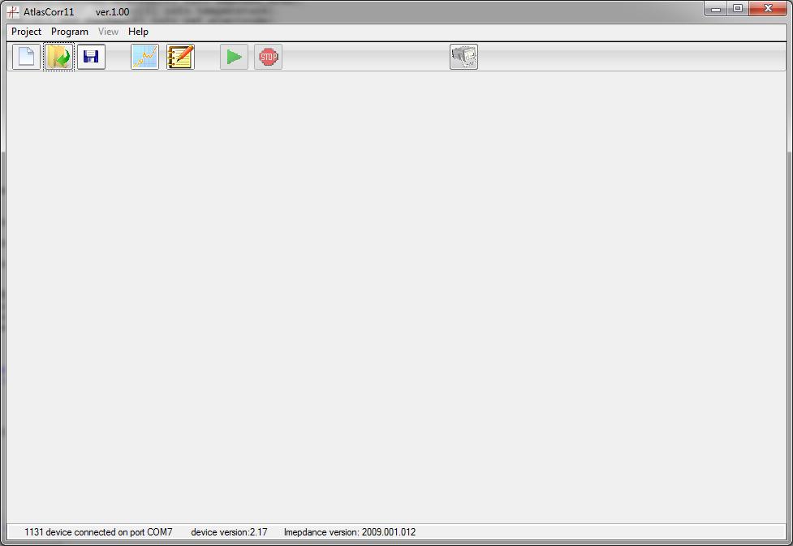Save project with floppy disk icon

pyautogui.click(x=91, y=57)
